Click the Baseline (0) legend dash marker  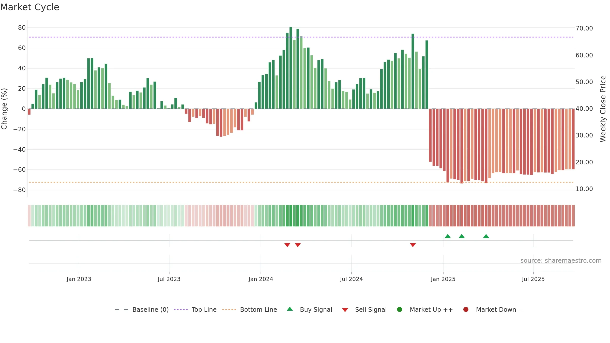point(121,309)
